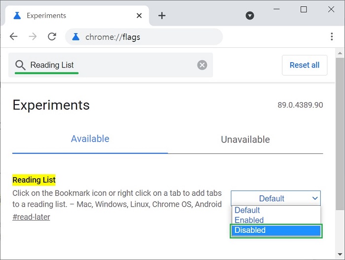Click version number 89.0.4389.90
Image resolution: width=345 pixels, height=260 pixels.
point(300,105)
